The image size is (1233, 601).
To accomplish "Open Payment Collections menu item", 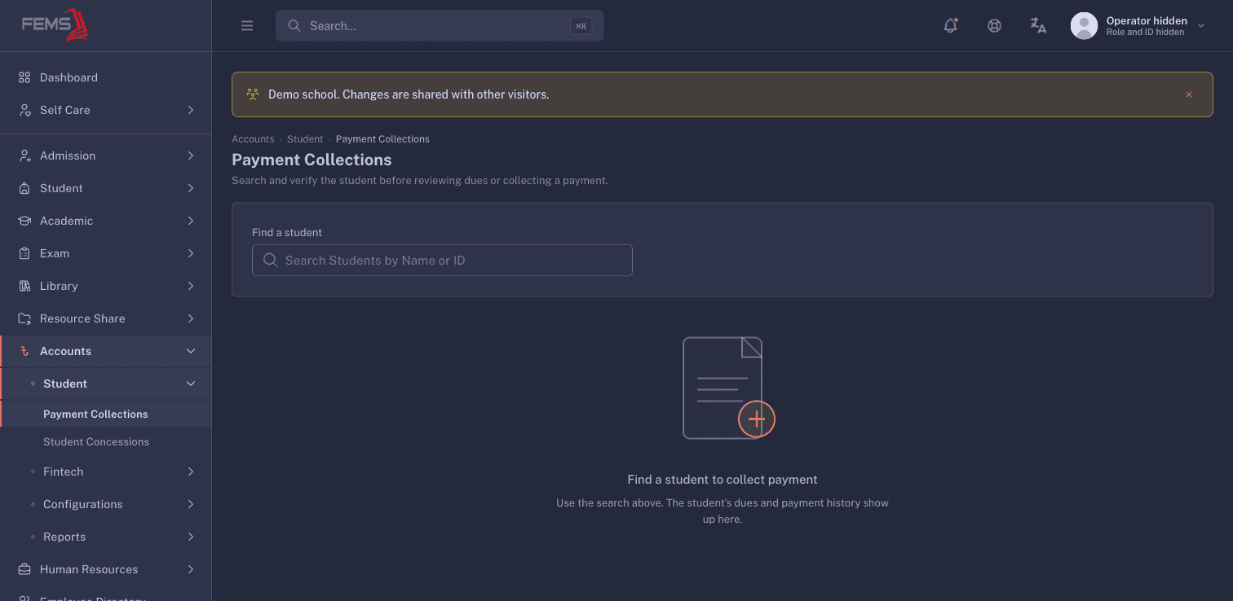I will pos(106,414).
